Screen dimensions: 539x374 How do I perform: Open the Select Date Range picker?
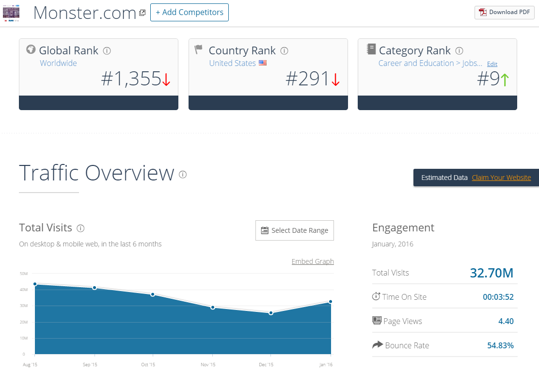point(295,230)
